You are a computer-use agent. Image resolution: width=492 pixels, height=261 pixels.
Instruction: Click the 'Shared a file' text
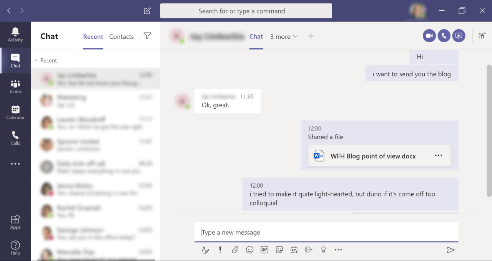point(326,137)
